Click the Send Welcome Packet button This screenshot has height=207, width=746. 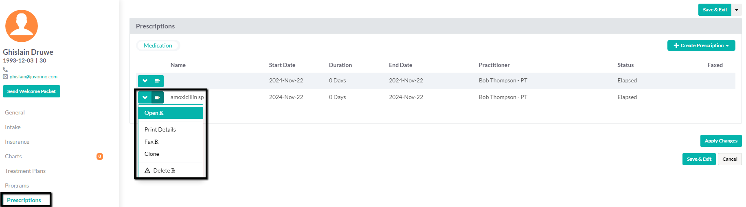pos(32,91)
